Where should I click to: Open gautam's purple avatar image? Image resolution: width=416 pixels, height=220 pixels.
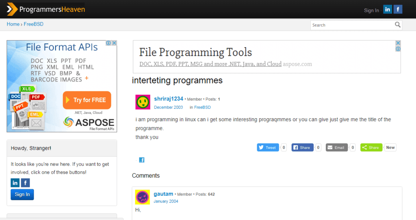pyautogui.click(x=143, y=197)
